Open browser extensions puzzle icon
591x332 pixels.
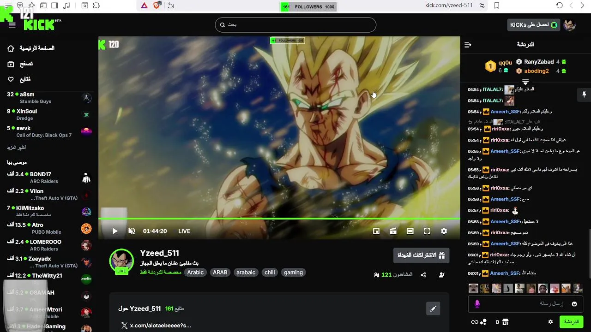click(x=96, y=6)
